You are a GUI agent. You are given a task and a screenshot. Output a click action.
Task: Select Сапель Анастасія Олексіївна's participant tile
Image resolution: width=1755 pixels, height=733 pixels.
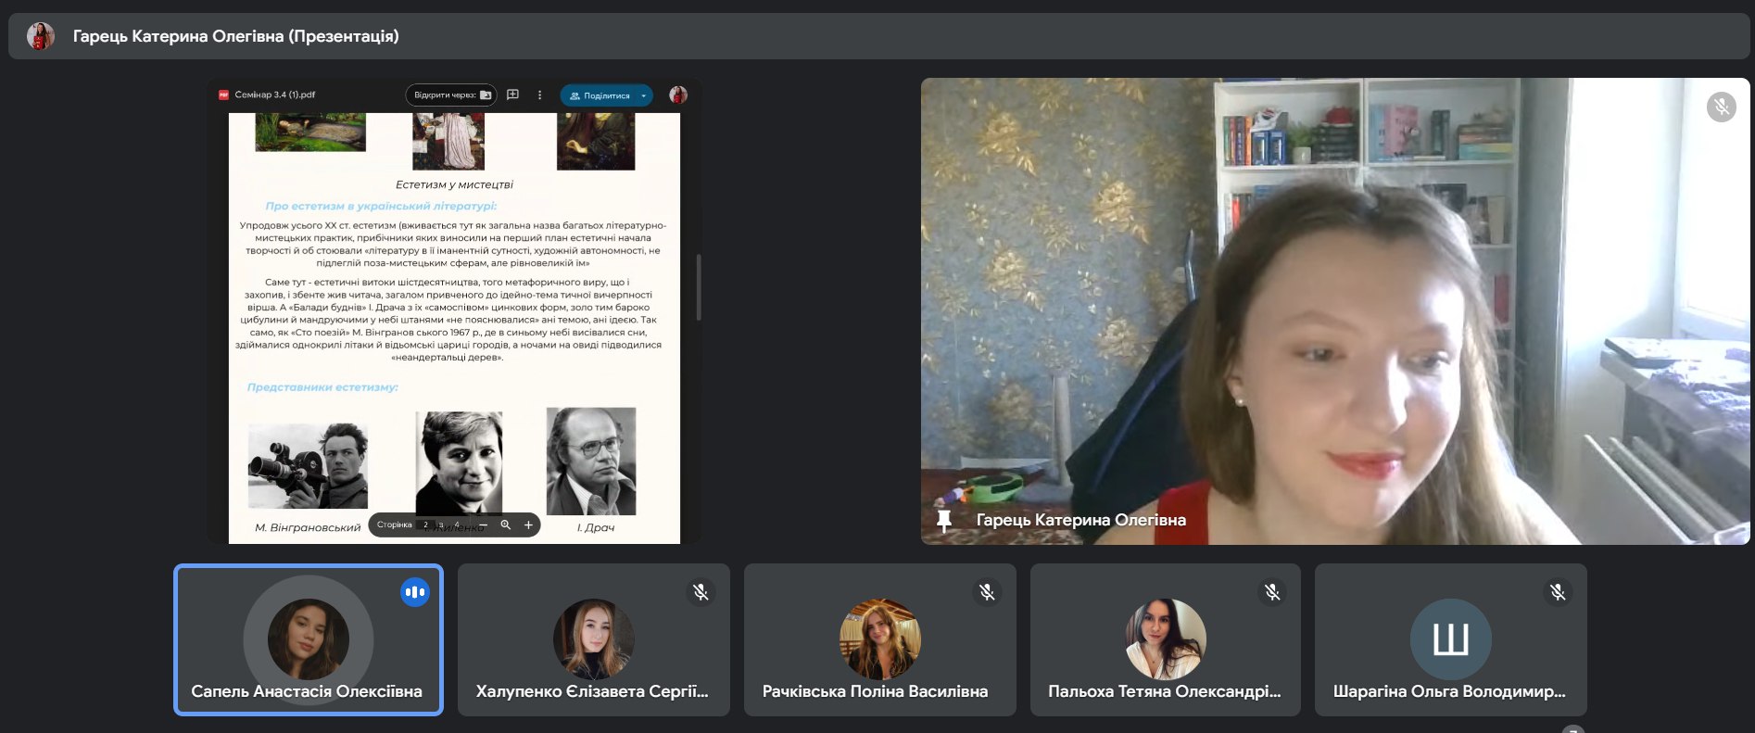(309, 639)
